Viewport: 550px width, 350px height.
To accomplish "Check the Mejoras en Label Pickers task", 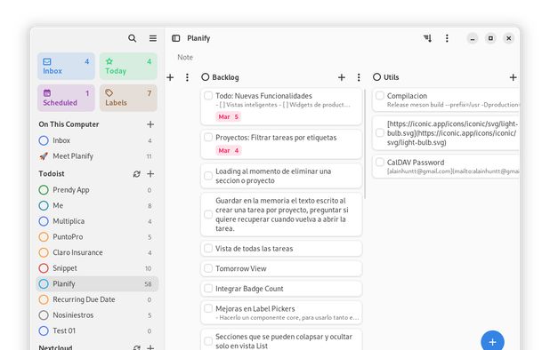I will pyautogui.click(x=208, y=308).
